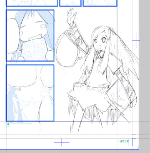Viewport: 150px width, 153px height.
Task: Click the partial top-left panel frame
Action: click(x=32, y=3)
